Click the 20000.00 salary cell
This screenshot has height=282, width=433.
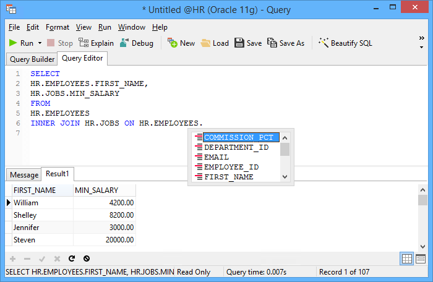105,240
